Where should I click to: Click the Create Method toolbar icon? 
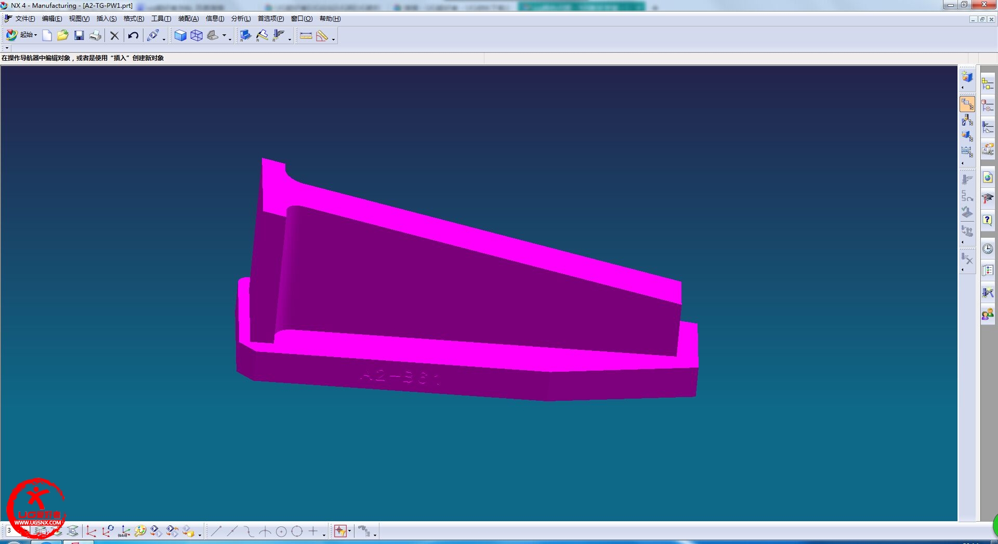[x=262, y=35]
